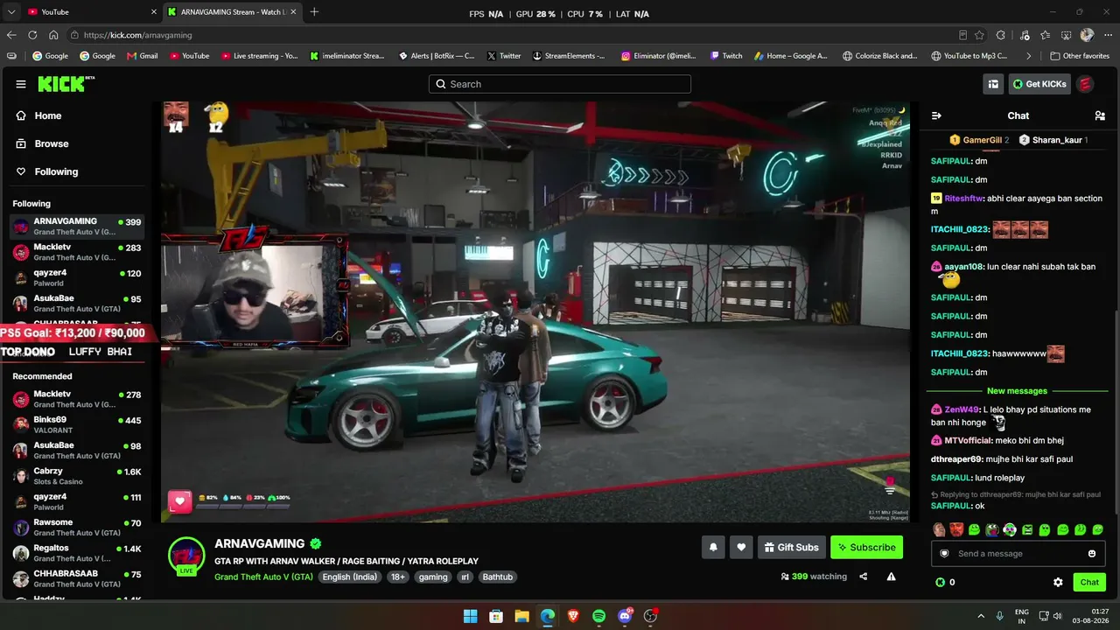
Task: Click the browser screenshot capture icon
Action: 1066,35
